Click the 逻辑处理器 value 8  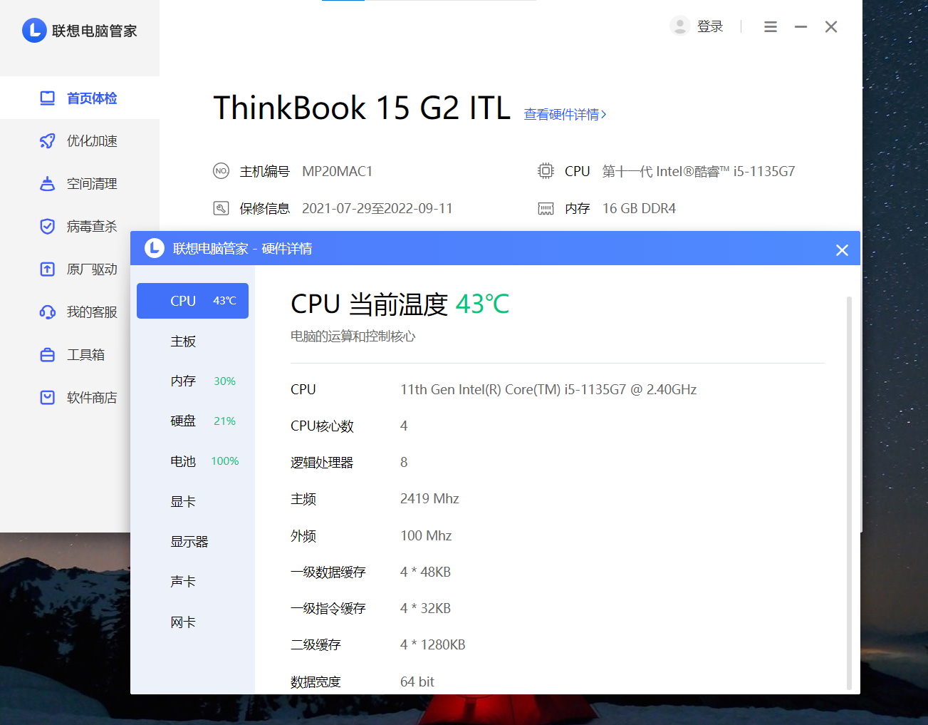pyautogui.click(x=404, y=462)
